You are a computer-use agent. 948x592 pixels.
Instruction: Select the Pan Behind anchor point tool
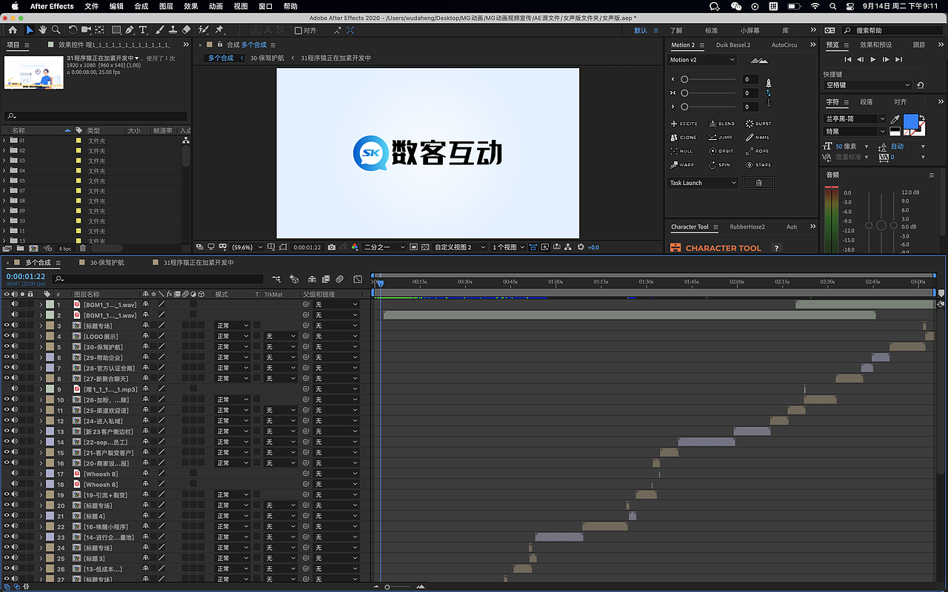tap(101, 30)
